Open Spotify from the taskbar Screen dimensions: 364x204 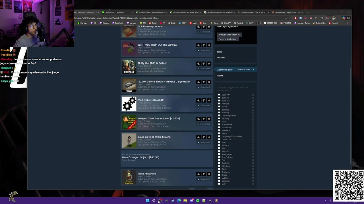click(198, 201)
